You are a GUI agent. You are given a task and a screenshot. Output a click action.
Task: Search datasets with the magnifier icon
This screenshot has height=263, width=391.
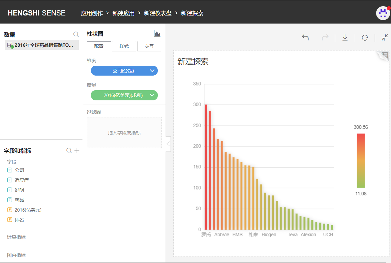point(76,34)
